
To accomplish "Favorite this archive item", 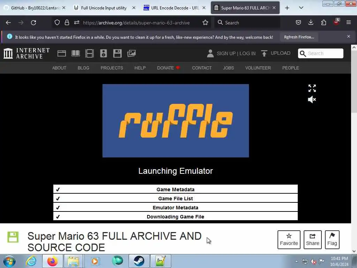I will [289, 239].
